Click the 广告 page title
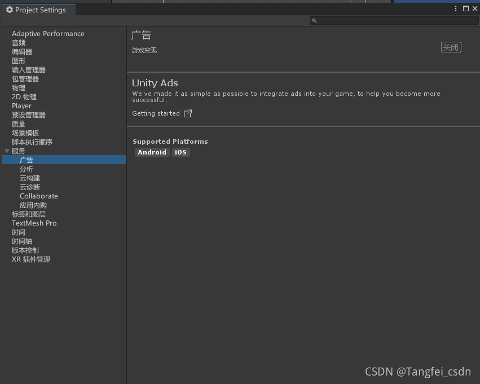Screen dimensions: 480x384 (141, 35)
